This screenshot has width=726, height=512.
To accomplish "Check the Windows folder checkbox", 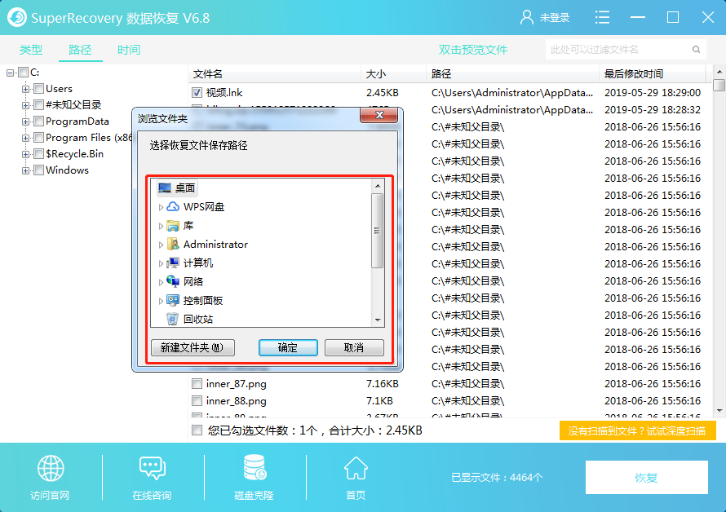I will coord(38,170).
